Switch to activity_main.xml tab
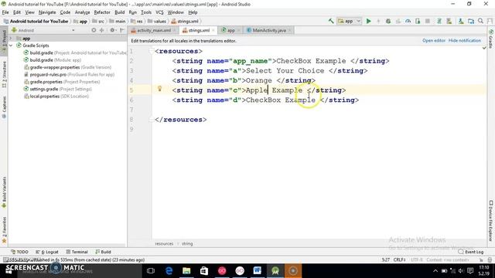This screenshot has height=278, width=495. pos(154,30)
